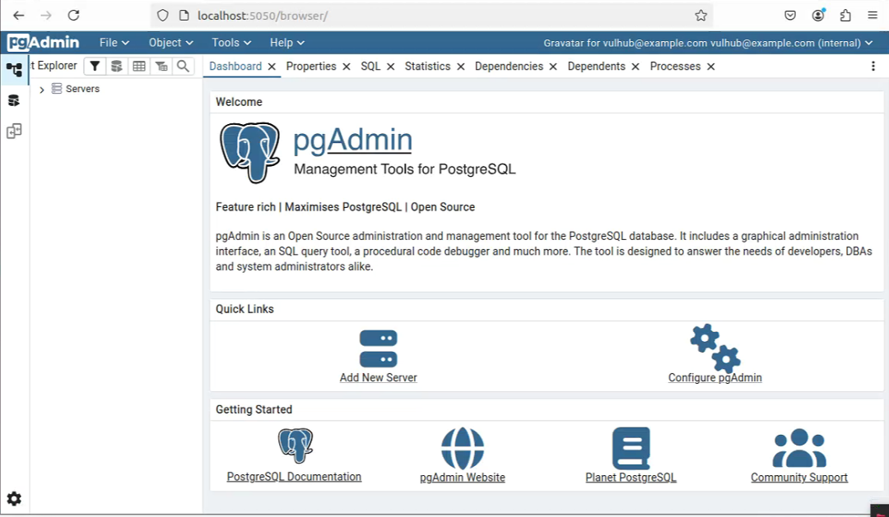Screen dimensions: 889x517
Task: Close the Processes tab
Action: coord(711,67)
